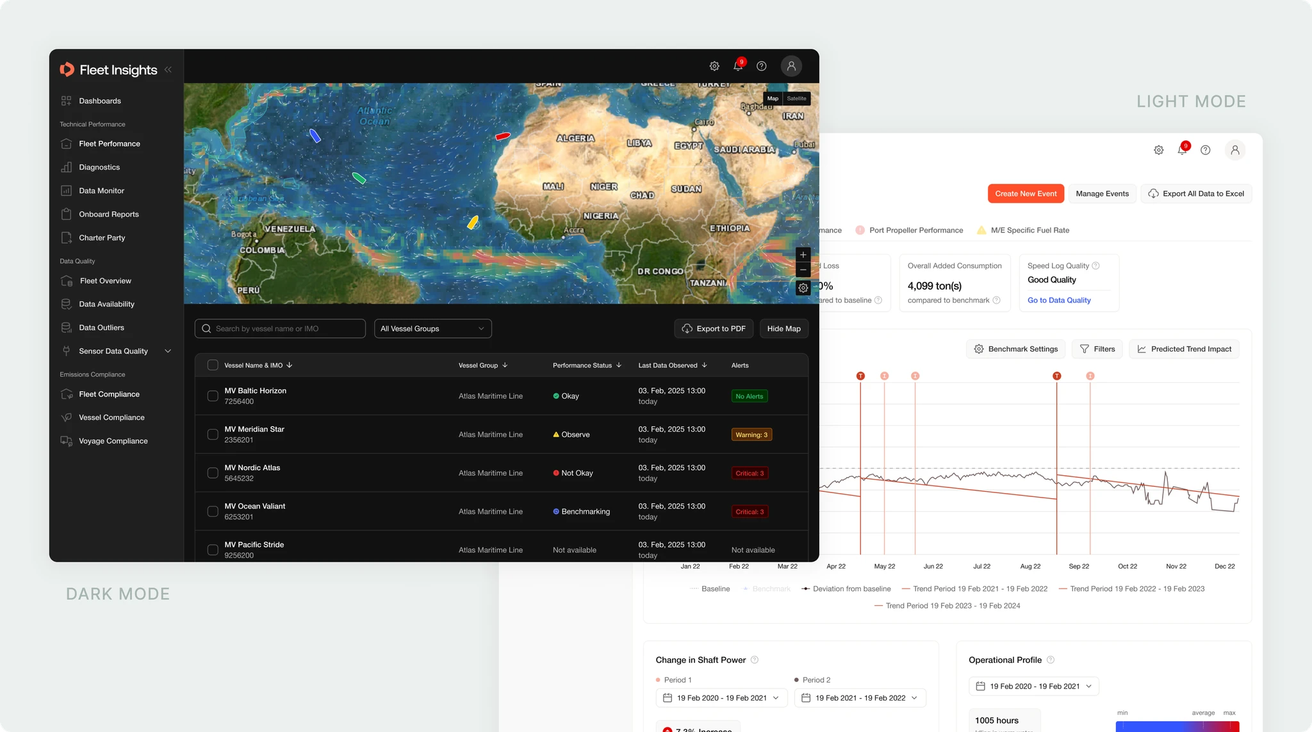Click the Warning: 3 alert badge

click(751, 435)
